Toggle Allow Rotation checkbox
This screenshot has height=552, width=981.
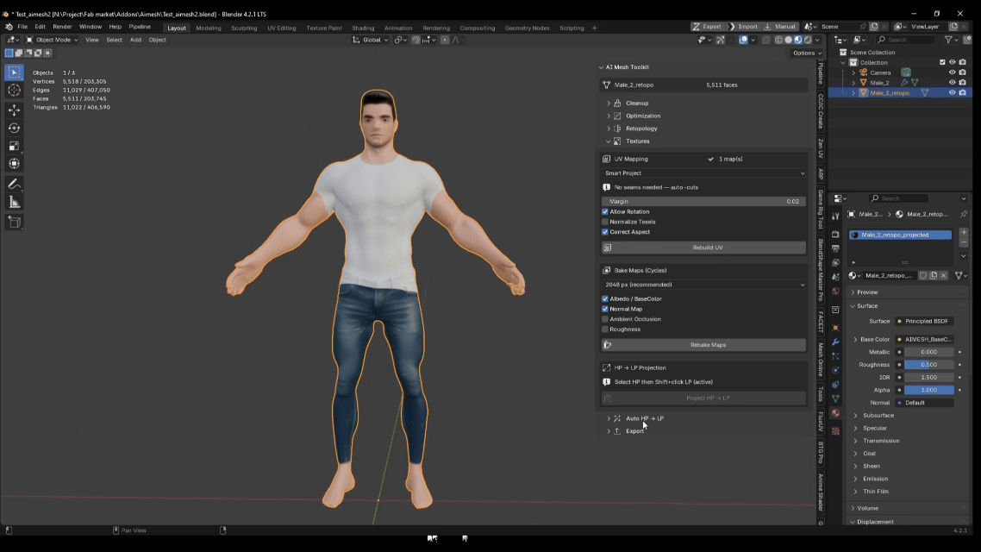click(605, 211)
